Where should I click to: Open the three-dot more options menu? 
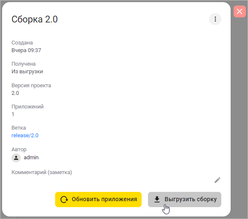tap(215, 19)
